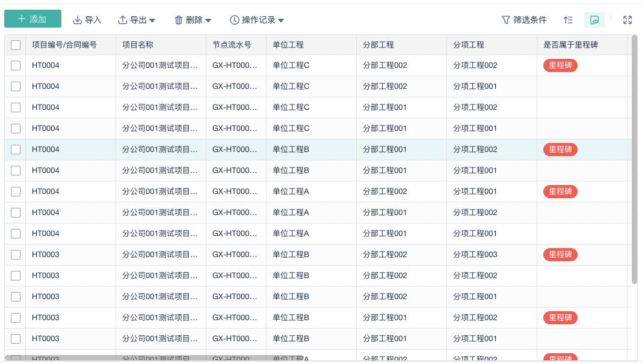Click the plus icon in 添加 button

tap(22, 19)
